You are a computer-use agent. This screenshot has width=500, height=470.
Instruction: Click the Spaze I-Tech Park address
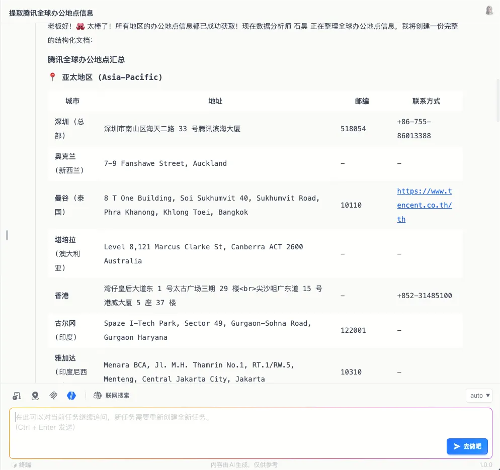pos(207,330)
